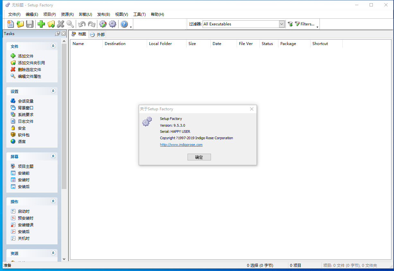This screenshot has width=394, height=271.
Task: Click the plain Build gear toolbar icon
Action: [x=112, y=24]
